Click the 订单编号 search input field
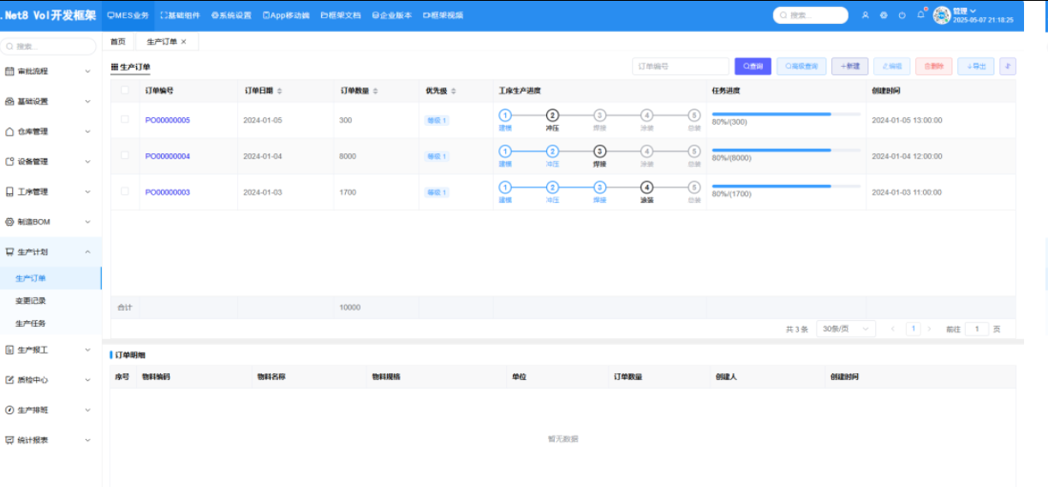Image resolution: width=1048 pixels, height=487 pixels. click(680, 66)
